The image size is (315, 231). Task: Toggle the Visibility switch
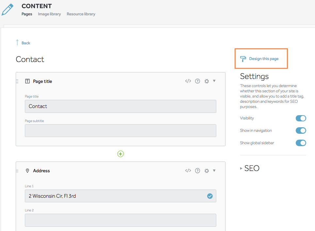(301, 118)
